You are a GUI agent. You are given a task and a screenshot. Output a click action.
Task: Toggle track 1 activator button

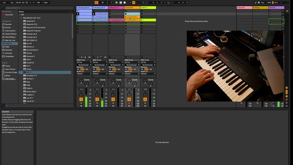[81, 99]
